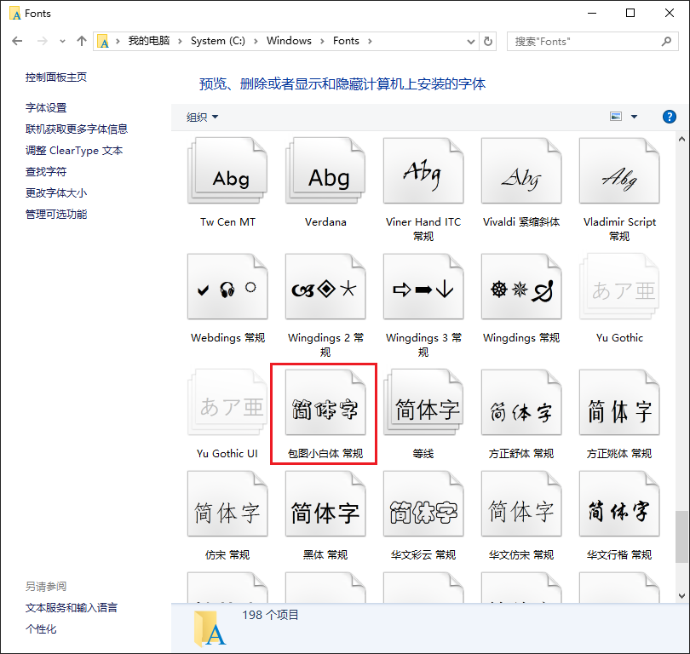The width and height of the screenshot is (690, 654).
Task: Select the Tw Cen MT font family icon
Action: coord(227,170)
